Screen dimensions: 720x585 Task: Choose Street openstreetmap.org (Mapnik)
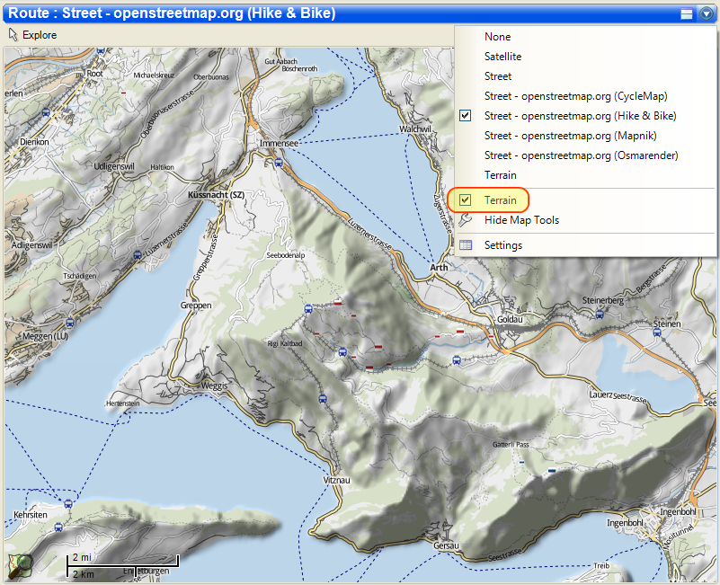[x=570, y=136]
